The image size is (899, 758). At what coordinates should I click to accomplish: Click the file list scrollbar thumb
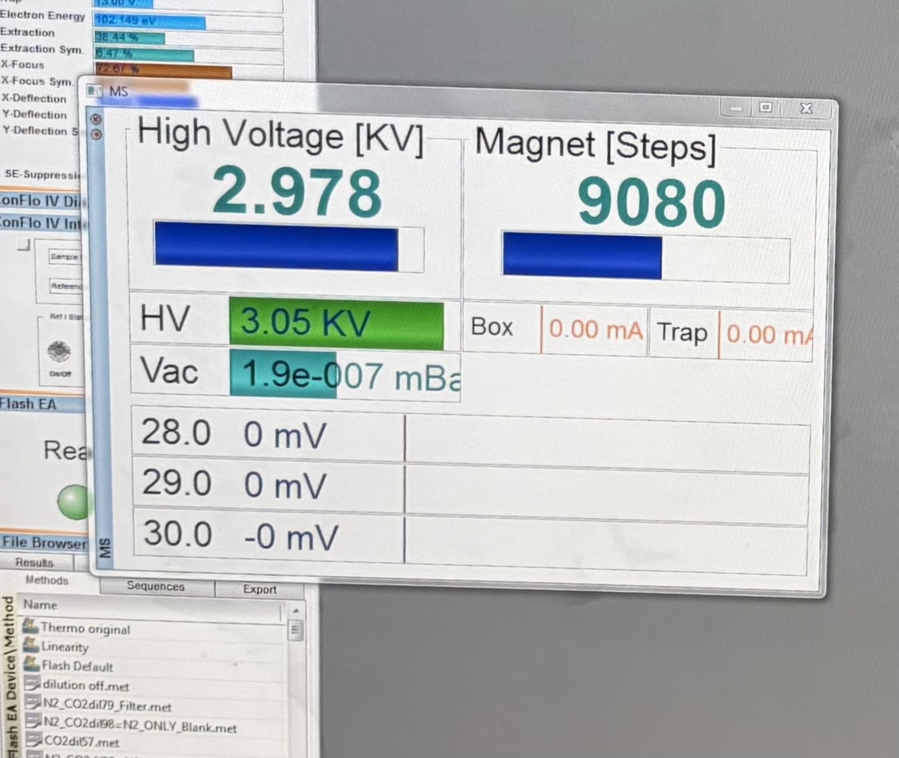296,630
